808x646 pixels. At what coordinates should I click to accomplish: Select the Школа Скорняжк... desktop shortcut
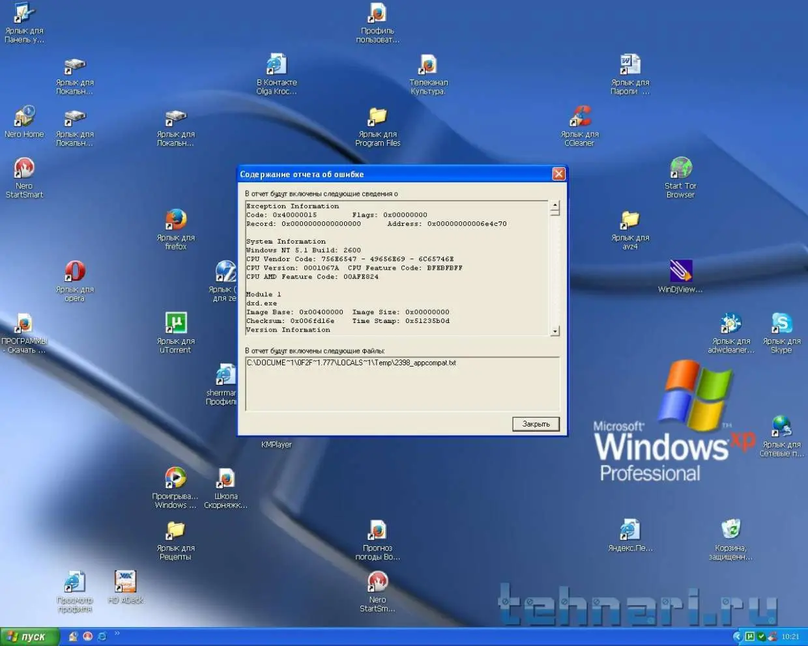click(x=225, y=487)
